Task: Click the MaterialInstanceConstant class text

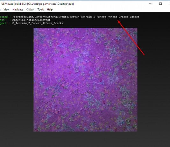Action: tap(31, 20)
